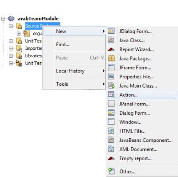Viewport: 178px width, 177px height.
Task: Click the XML Document icon
Action: 111,149
